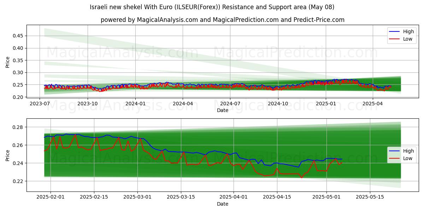This screenshot has height=212, width=424.
Task: Click the 'Price' axis label of upper chart
Action: coord(8,62)
